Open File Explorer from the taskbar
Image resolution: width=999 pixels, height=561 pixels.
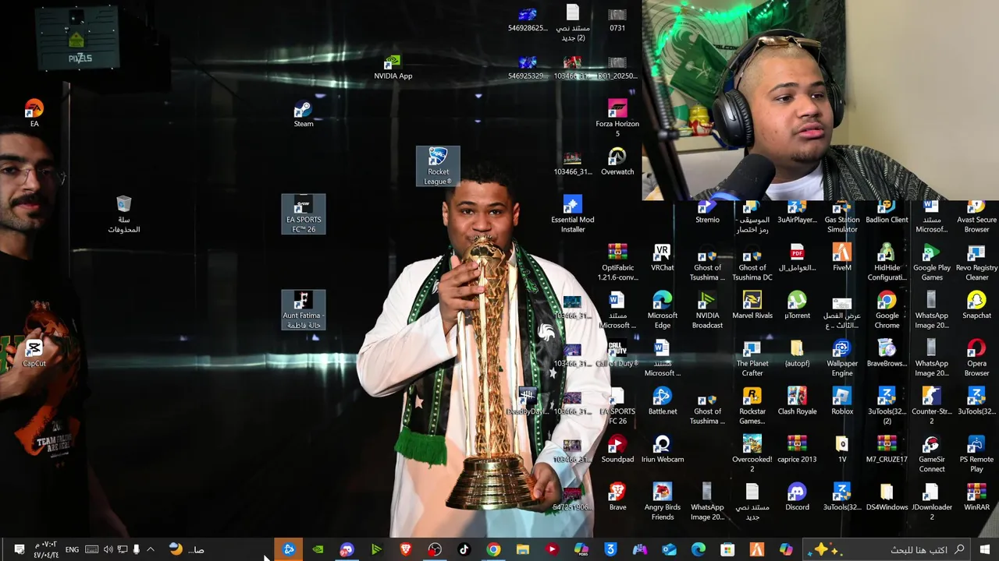click(523, 549)
